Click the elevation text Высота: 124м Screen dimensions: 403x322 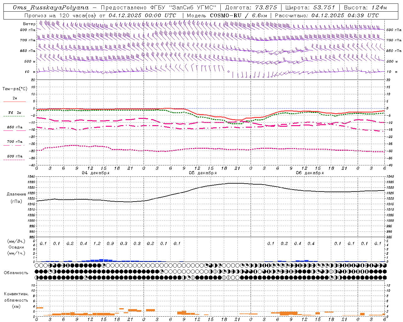point(365,8)
